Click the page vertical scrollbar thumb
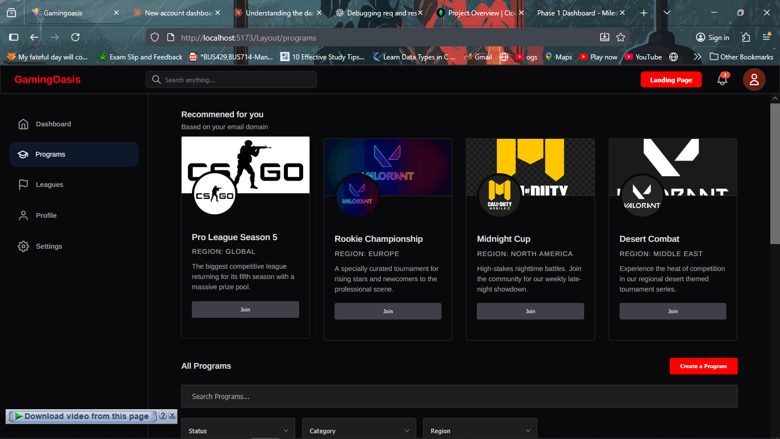The height and width of the screenshot is (439, 780). tap(775, 174)
